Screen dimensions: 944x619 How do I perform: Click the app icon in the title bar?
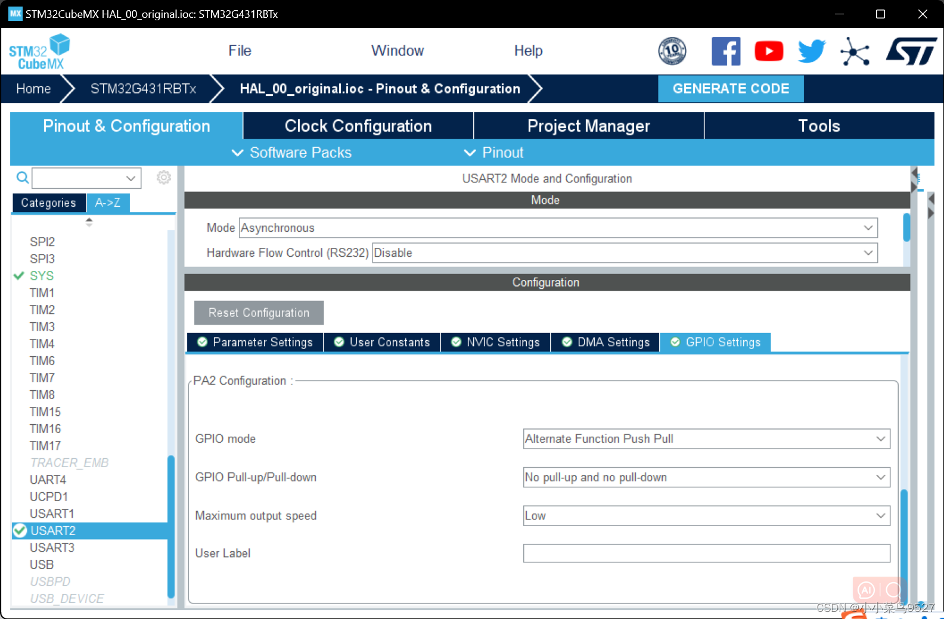[x=15, y=14]
